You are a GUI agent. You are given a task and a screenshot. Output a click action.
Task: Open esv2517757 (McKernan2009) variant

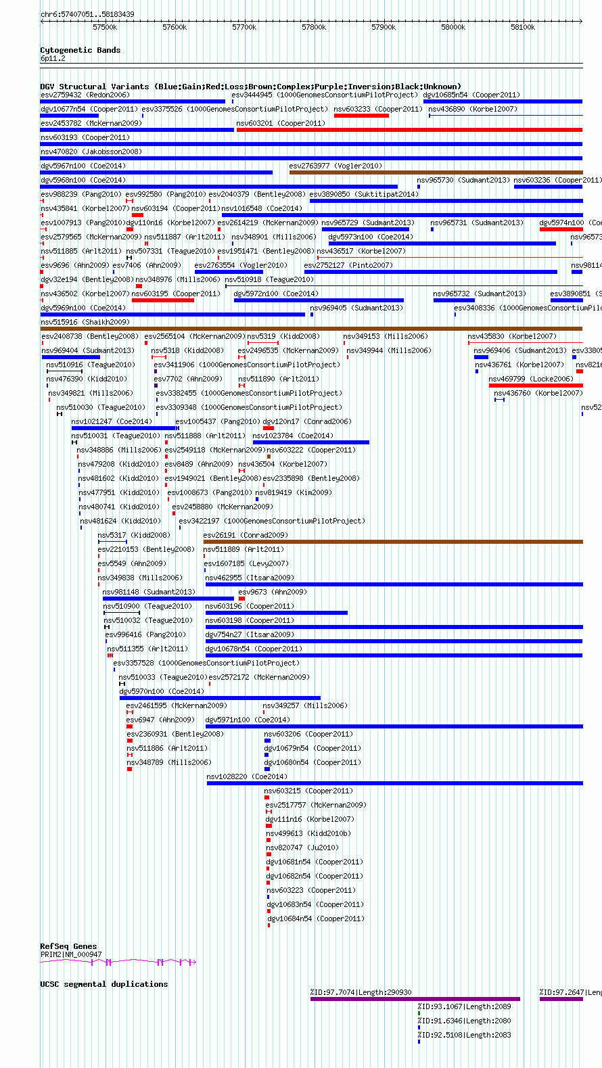click(316, 805)
